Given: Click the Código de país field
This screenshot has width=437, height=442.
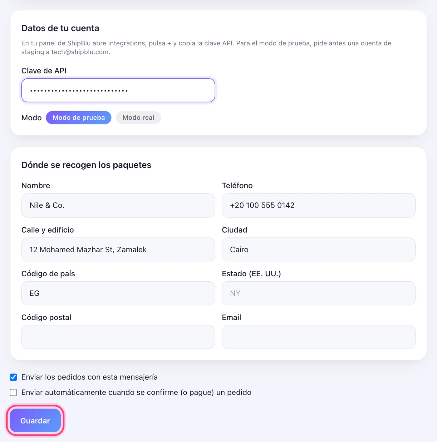Looking at the screenshot, I should 118,293.
